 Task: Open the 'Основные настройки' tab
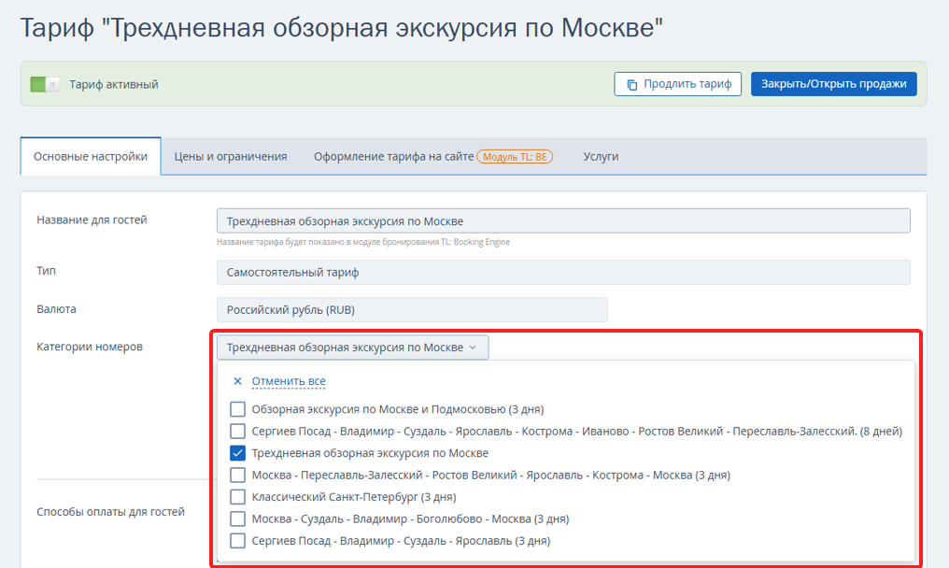[91, 156]
